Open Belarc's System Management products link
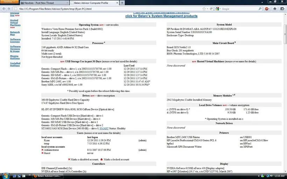This screenshot has width=287, height=179. click(161, 16)
